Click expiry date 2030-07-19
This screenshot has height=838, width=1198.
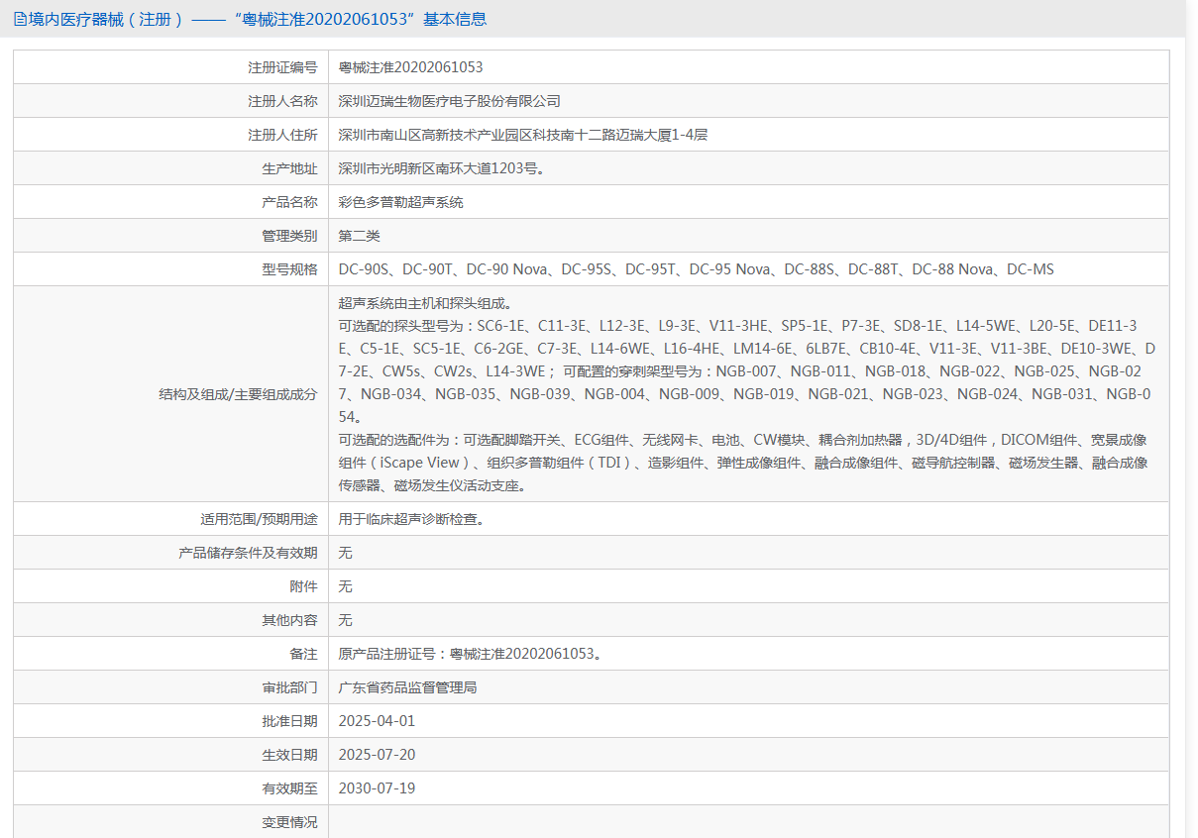coord(377,788)
